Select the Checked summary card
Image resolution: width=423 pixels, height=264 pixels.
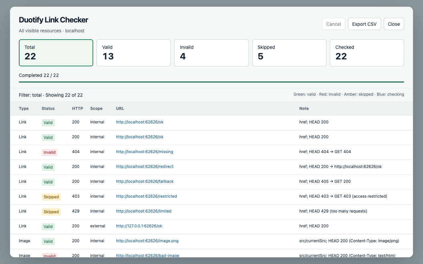tap(367, 53)
